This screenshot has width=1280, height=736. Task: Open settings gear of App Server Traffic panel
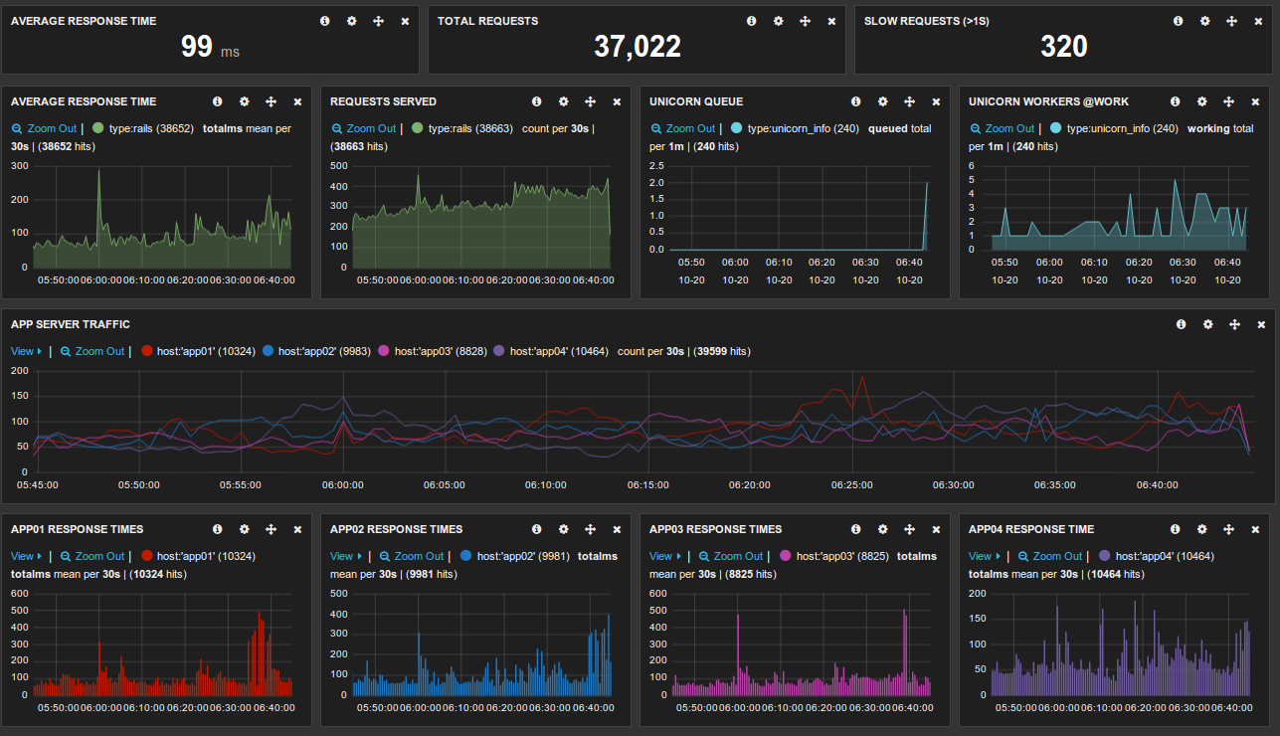click(x=1208, y=324)
